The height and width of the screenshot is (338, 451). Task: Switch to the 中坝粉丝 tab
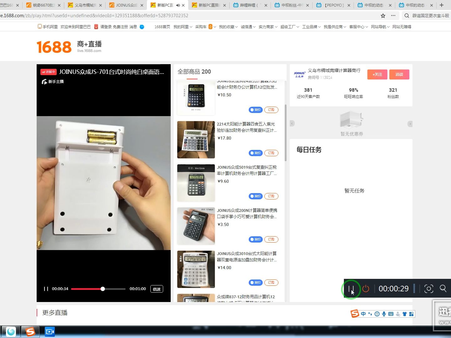pyautogui.click(x=292, y=5)
